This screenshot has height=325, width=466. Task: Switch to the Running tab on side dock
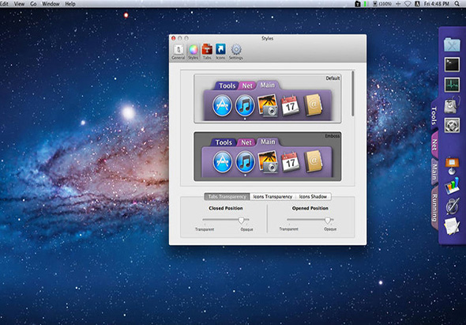coord(434,208)
